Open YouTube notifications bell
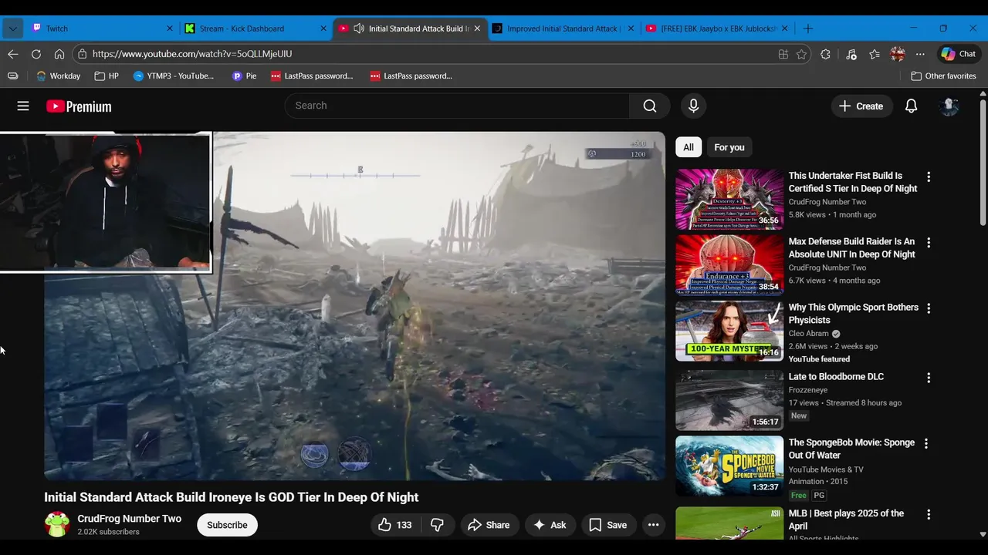The image size is (988, 555). coord(911,106)
